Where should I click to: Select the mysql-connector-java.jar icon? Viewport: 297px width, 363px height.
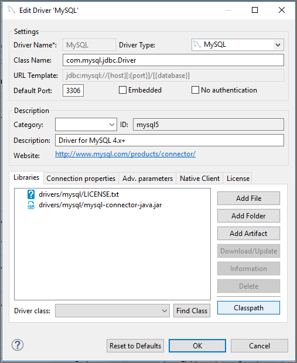31,205
